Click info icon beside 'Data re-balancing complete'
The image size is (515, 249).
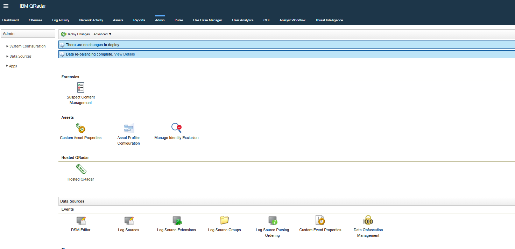62,54
